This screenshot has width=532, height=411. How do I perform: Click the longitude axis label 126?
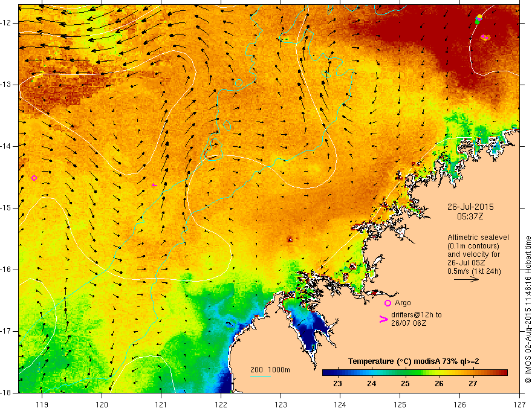pos(459,404)
